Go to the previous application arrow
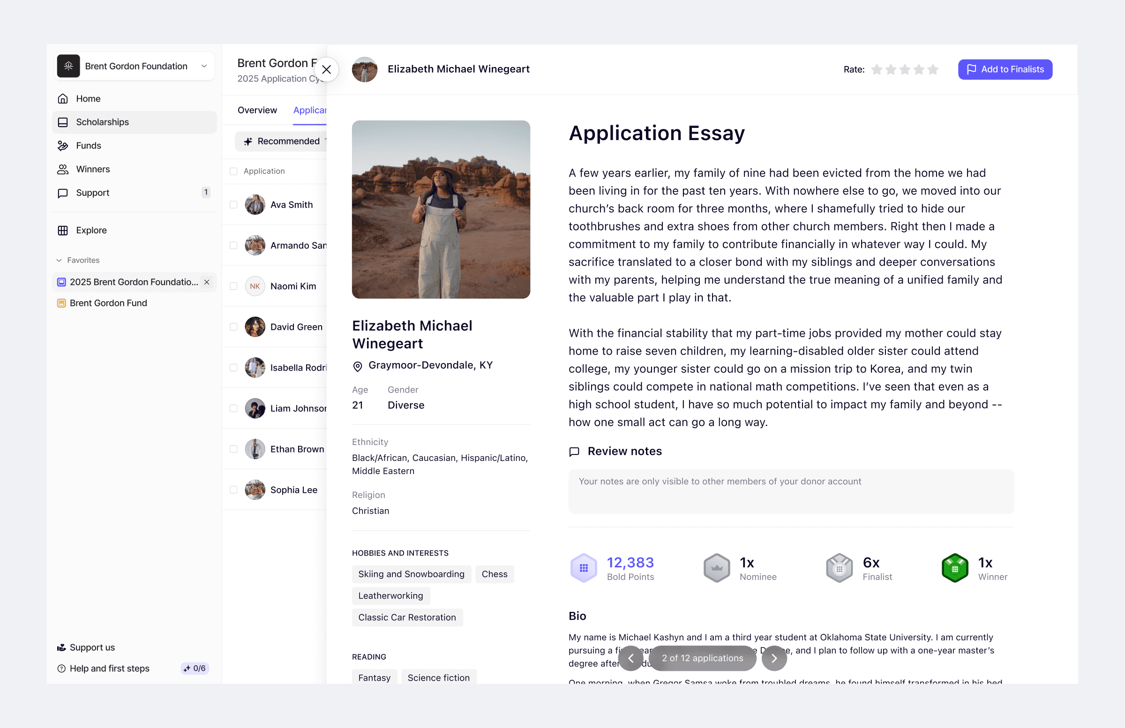This screenshot has width=1125, height=728. point(630,658)
